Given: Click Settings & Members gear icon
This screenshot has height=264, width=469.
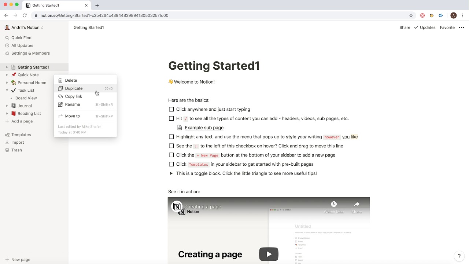Looking at the screenshot, I should [x=7, y=53].
